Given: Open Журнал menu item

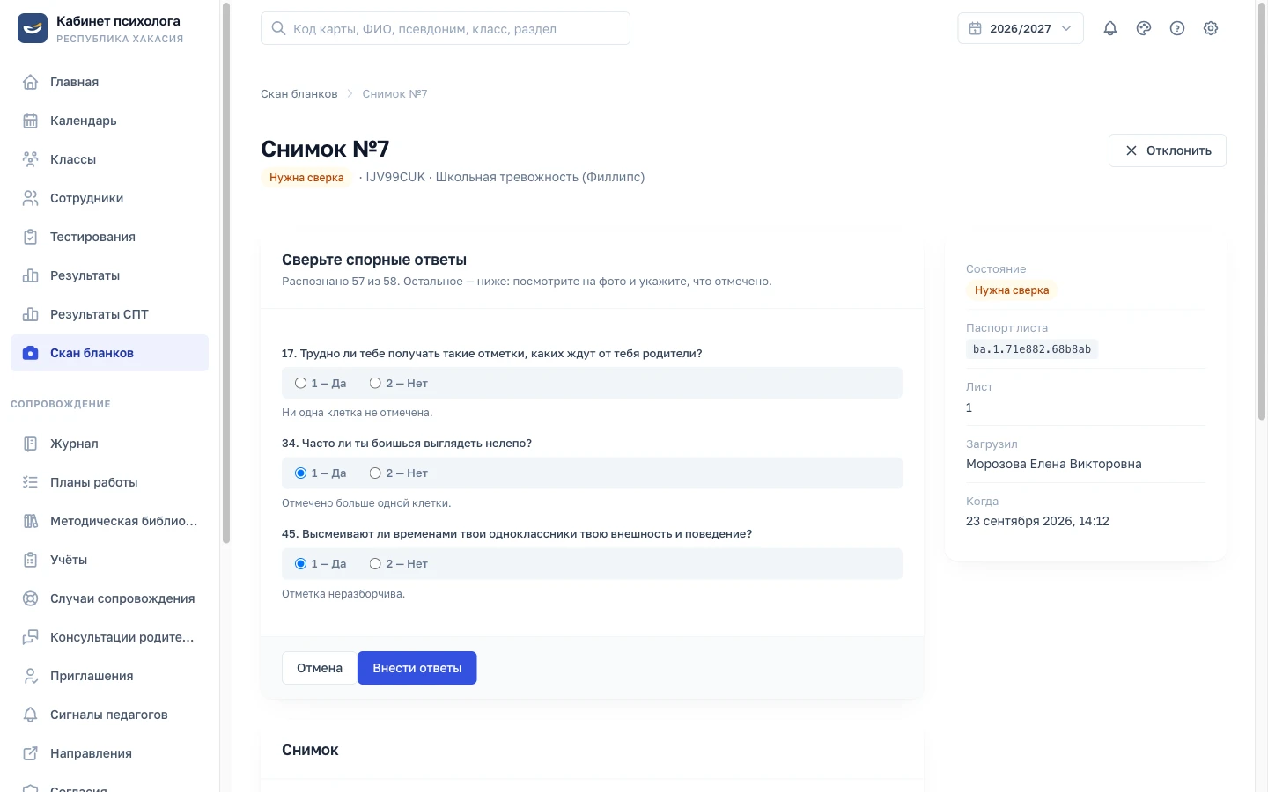Looking at the screenshot, I should pos(109,444).
